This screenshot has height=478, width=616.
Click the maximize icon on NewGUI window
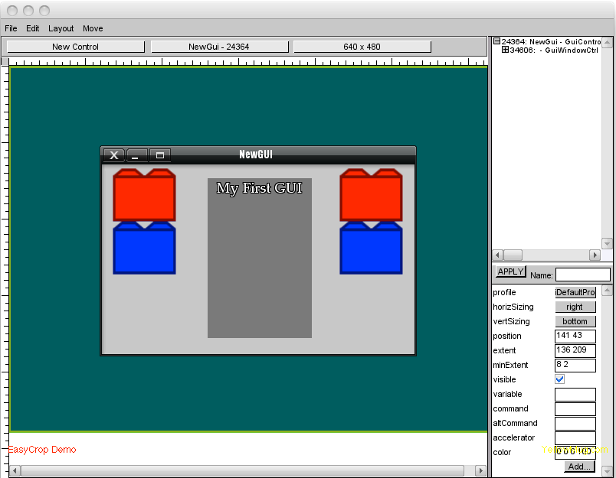click(x=159, y=155)
